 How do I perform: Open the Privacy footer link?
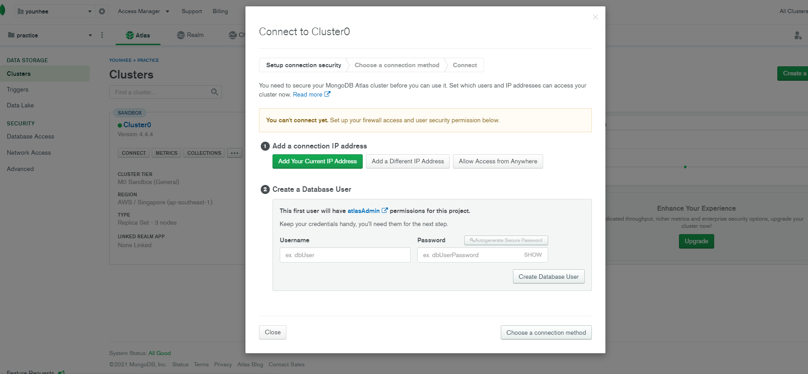(x=223, y=365)
